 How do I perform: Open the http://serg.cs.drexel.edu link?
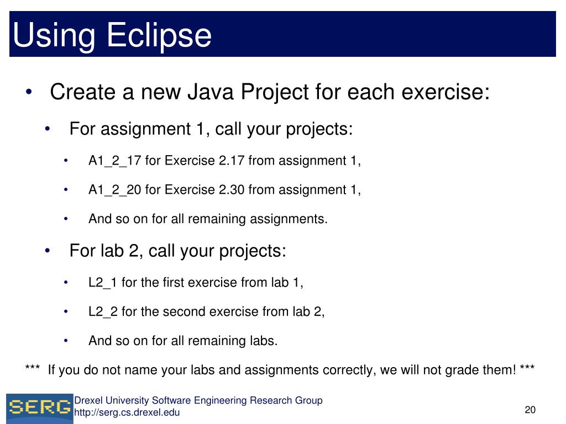coord(127,412)
